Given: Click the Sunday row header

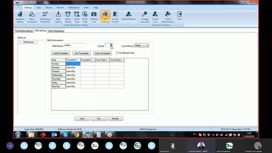Looking at the screenshot, I should point(59,64).
